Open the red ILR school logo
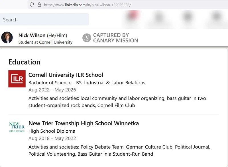This screenshot has width=228, height=167. 17,79
